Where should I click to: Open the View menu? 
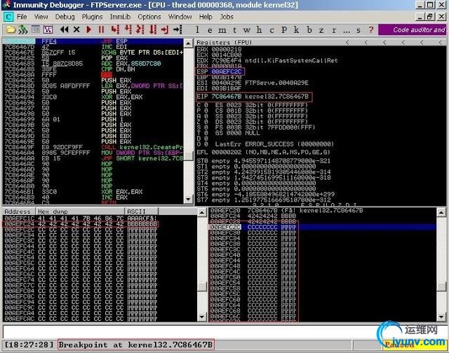pyautogui.click(x=41, y=17)
